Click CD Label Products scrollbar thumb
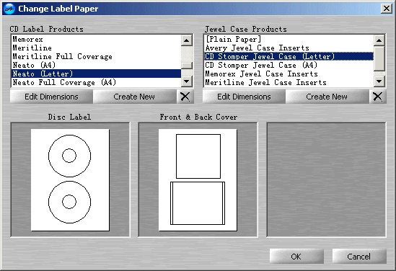Screen dimensions: 396x271 (187, 66)
